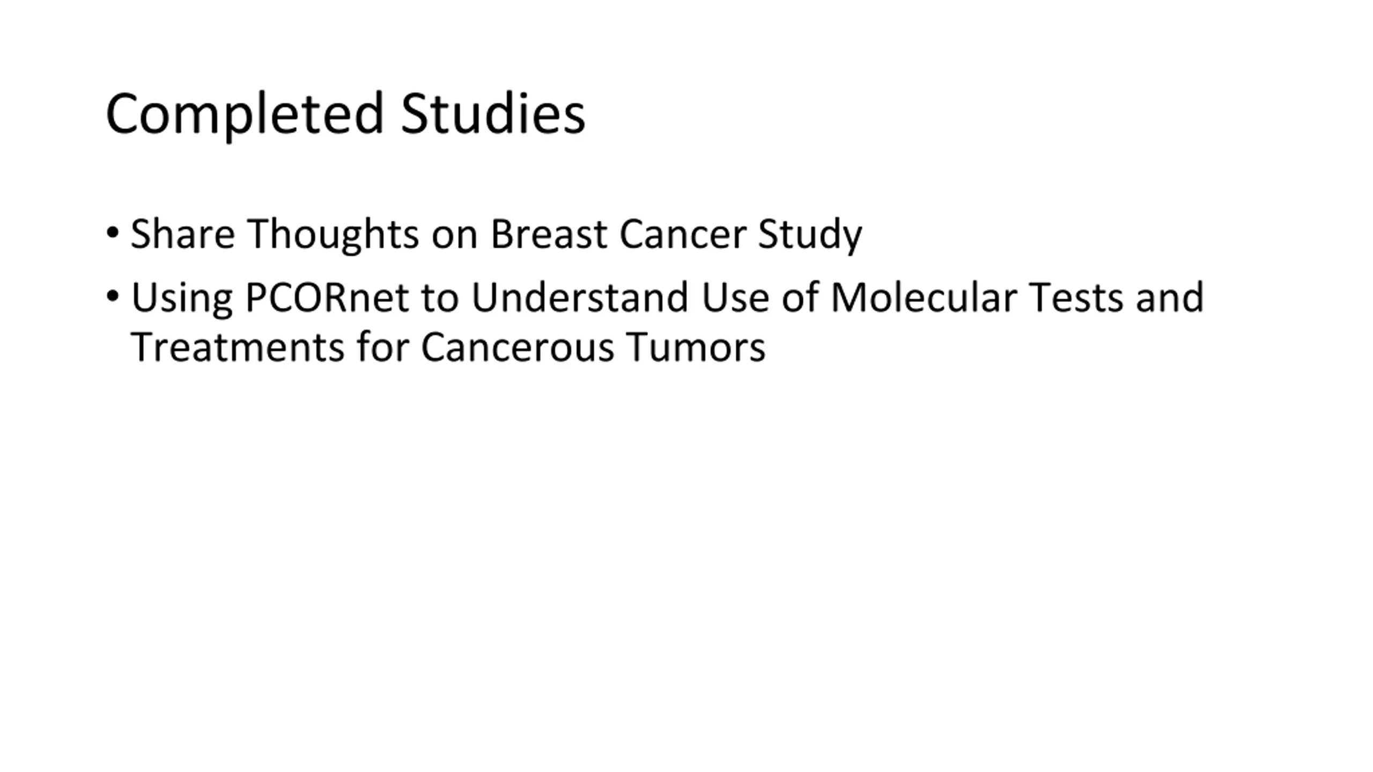Click the first bullet point marker
The image size is (1373, 772).
tap(112, 233)
